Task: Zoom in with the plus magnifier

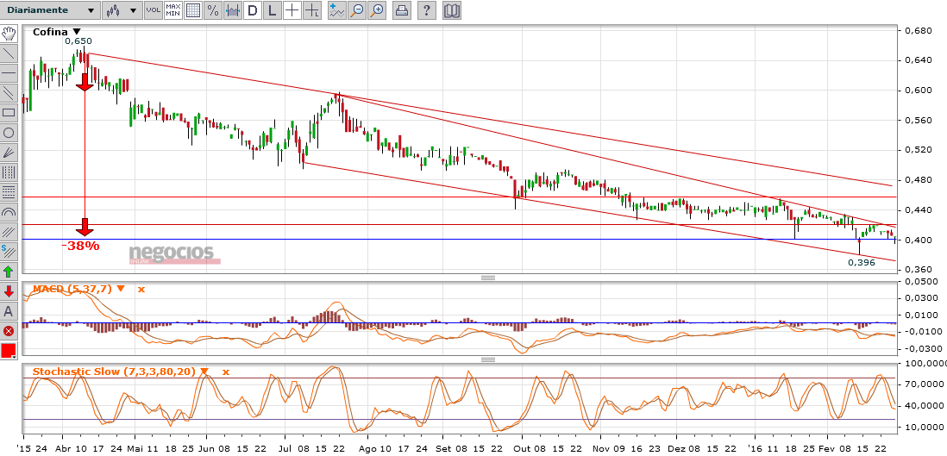Action: click(378, 10)
